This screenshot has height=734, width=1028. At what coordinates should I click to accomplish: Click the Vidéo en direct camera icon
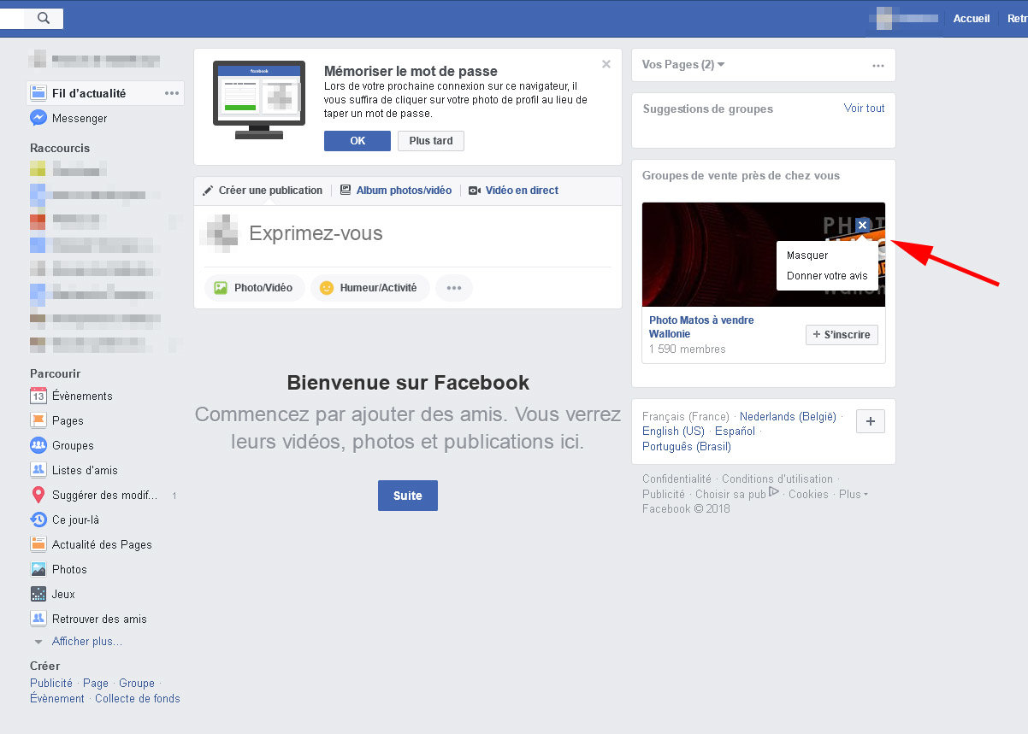pyautogui.click(x=475, y=191)
